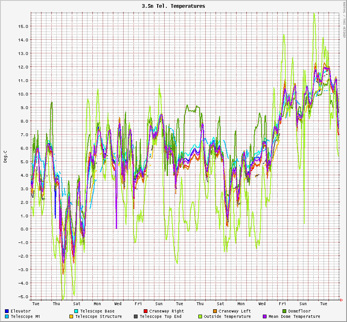Viewport: 347px width, 322px height.
Task: Select the 'Mean Dome Temperature' legend text
Action: (294, 317)
